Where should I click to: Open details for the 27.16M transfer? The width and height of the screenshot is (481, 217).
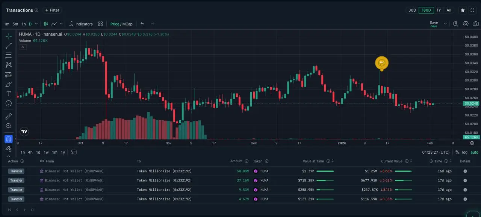click(x=465, y=180)
